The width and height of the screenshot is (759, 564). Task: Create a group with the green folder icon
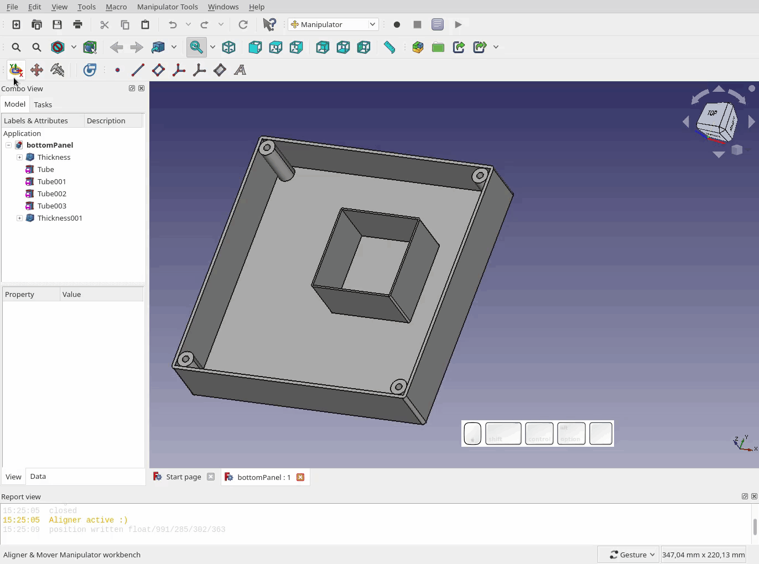coord(438,47)
